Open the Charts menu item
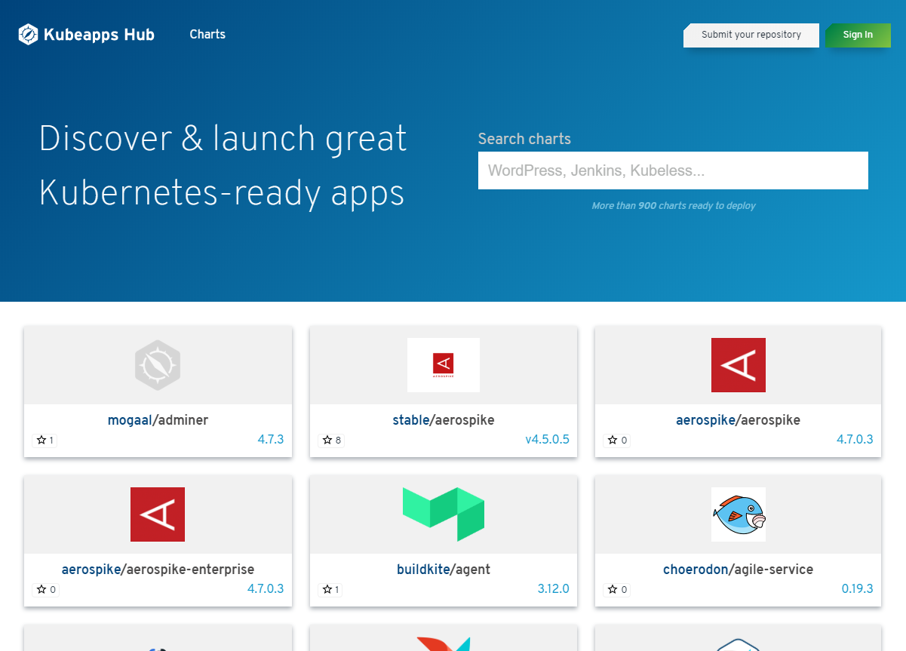The image size is (906, 651). pyautogui.click(x=207, y=35)
